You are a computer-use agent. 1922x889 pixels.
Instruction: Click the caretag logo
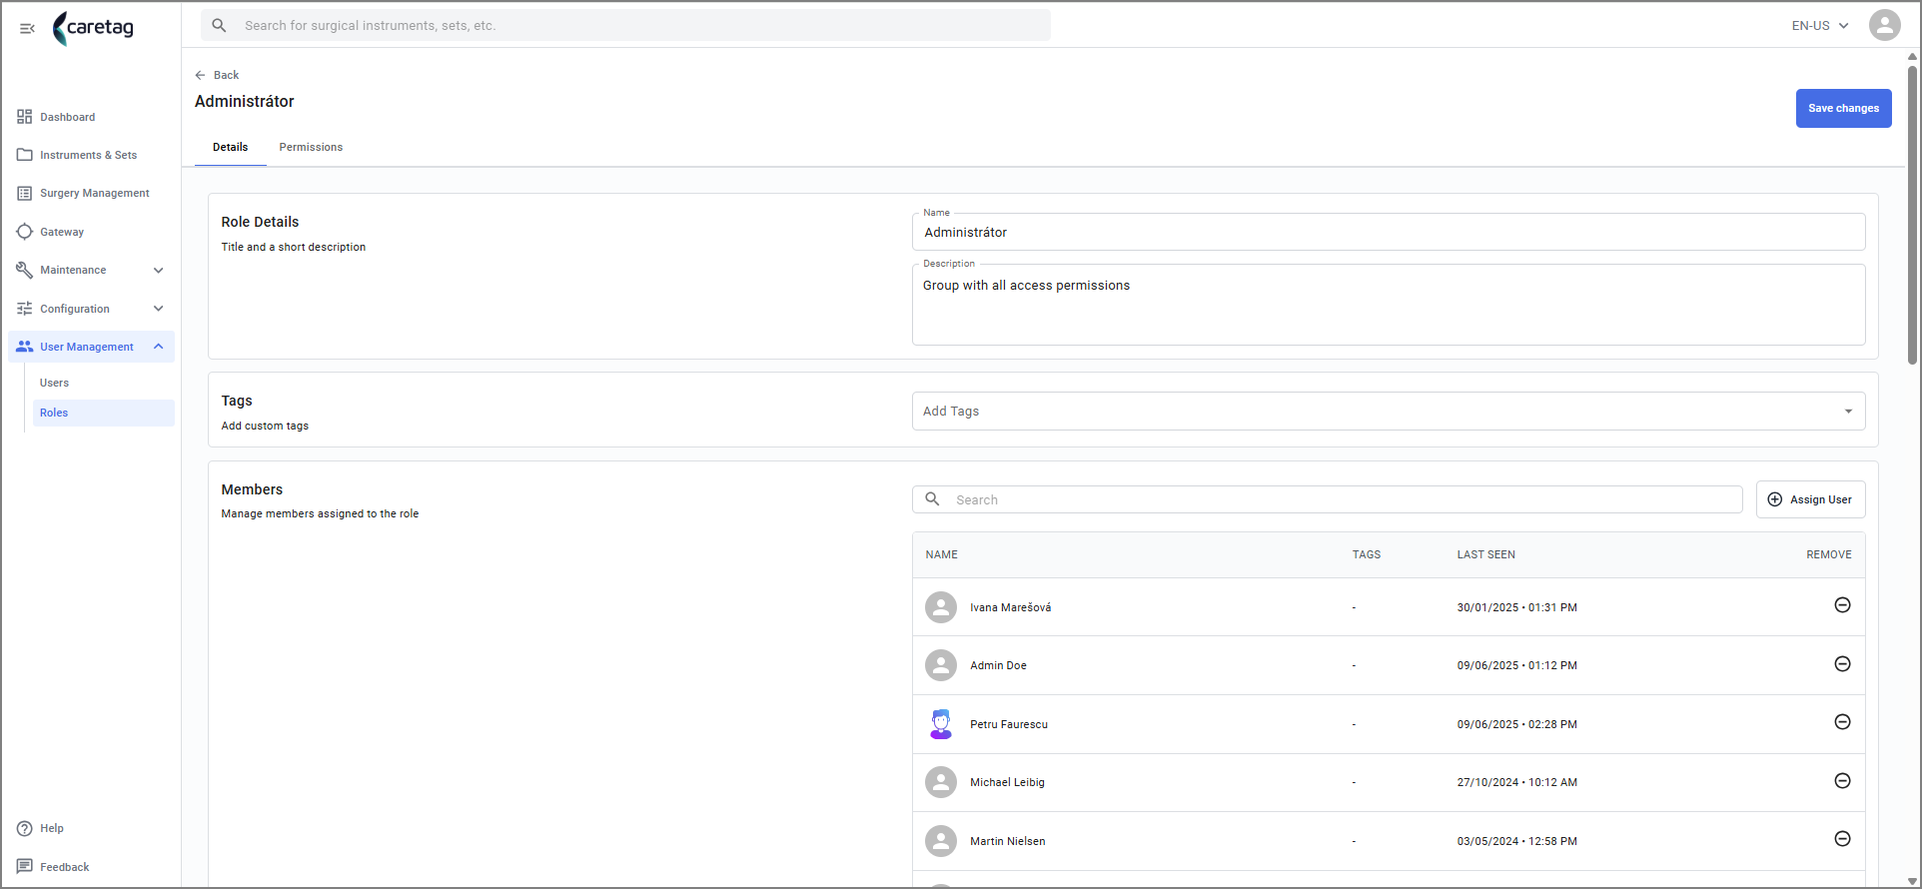click(x=93, y=28)
